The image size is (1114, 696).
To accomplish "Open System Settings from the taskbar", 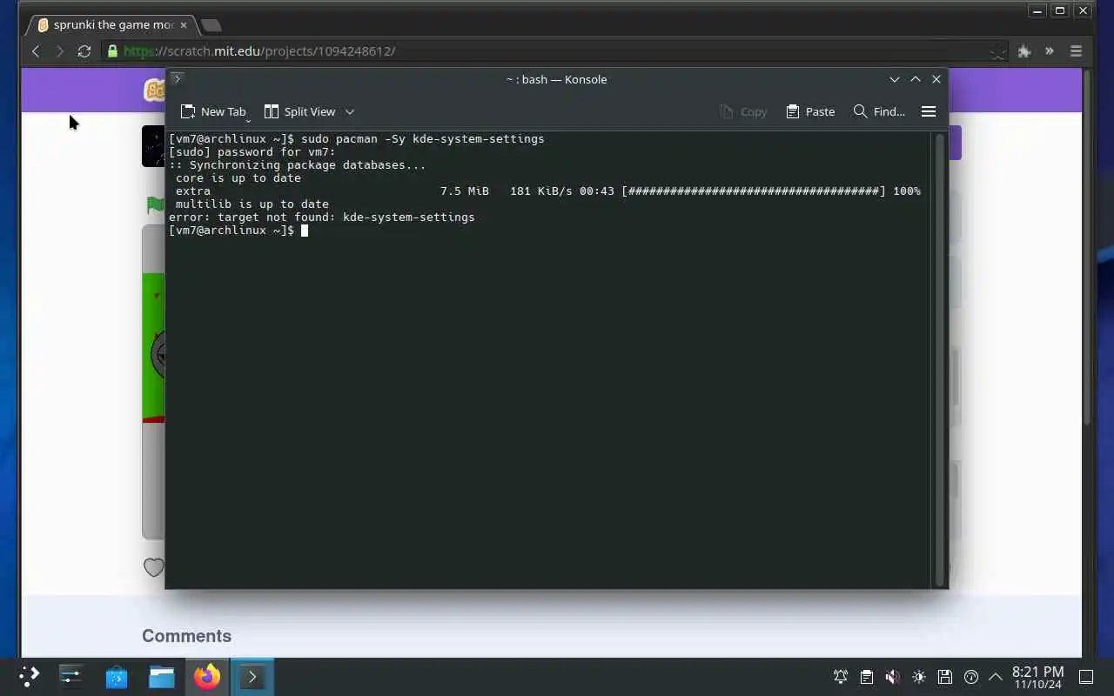I will (x=70, y=676).
